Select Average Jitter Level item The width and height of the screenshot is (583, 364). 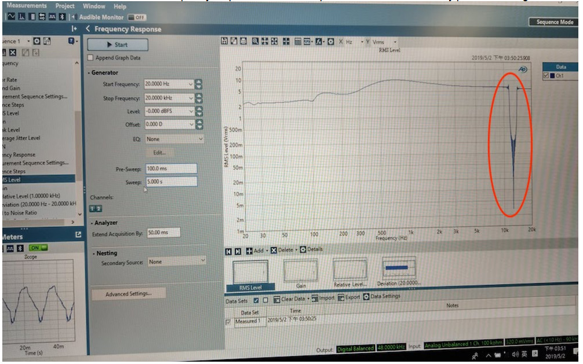coord(21,138)
